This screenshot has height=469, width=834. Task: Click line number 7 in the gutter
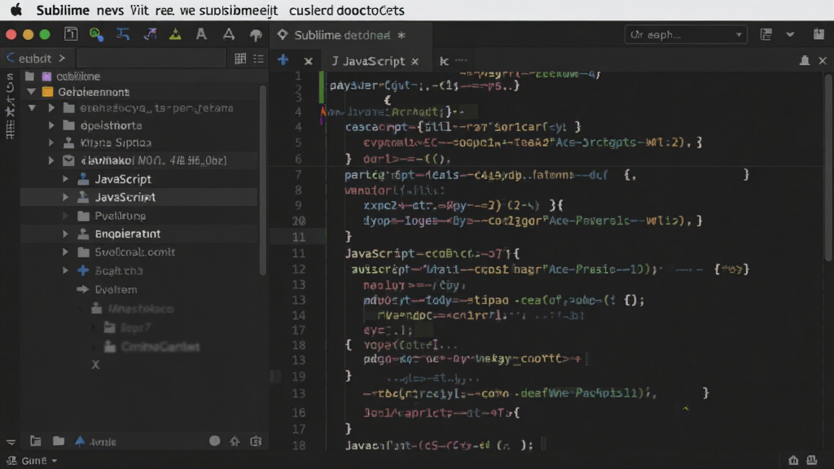tap(298, 175)
